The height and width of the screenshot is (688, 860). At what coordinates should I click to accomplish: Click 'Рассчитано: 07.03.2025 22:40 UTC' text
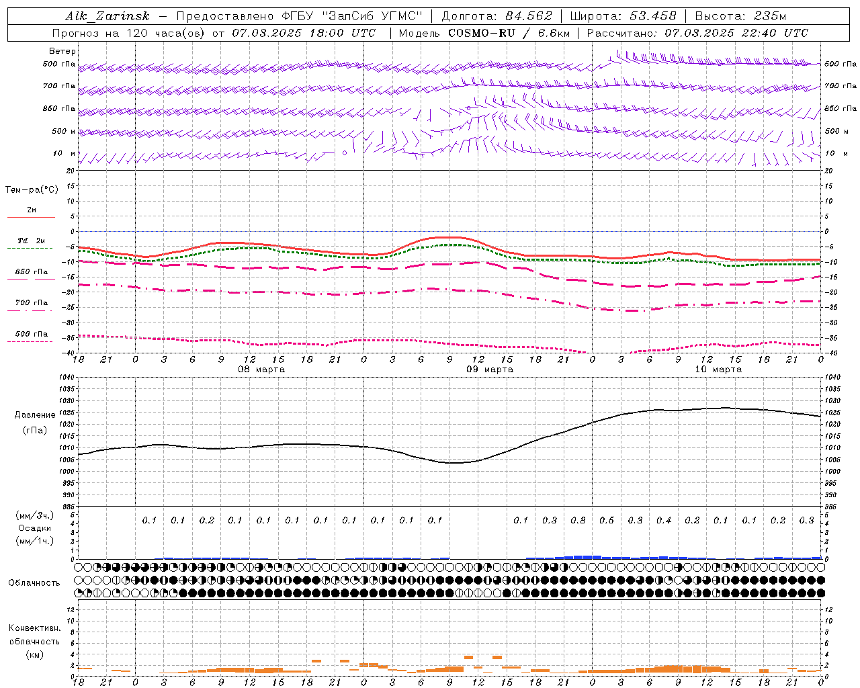[697, 33]
